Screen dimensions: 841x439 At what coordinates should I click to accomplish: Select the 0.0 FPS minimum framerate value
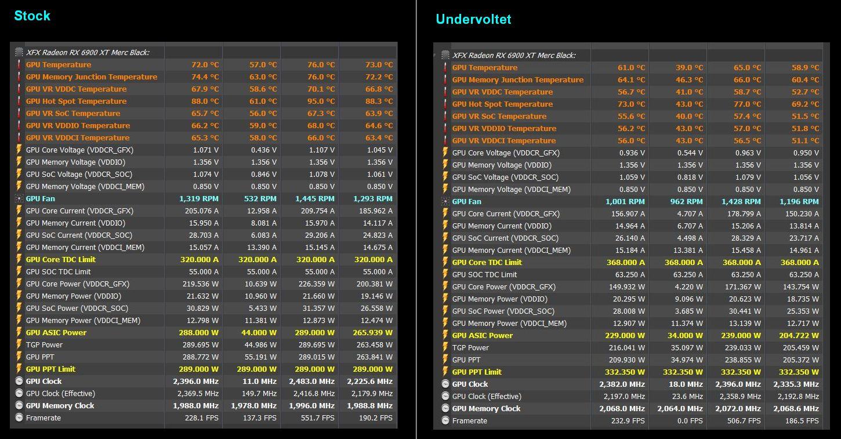[x=690, y=420]
